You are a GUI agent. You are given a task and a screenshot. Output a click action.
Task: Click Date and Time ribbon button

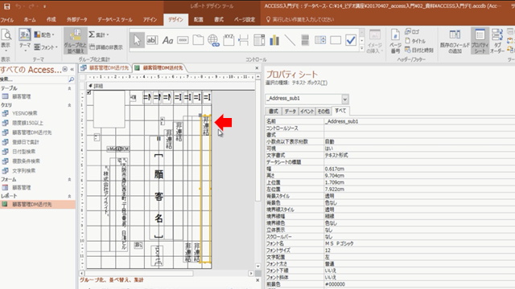419,50
